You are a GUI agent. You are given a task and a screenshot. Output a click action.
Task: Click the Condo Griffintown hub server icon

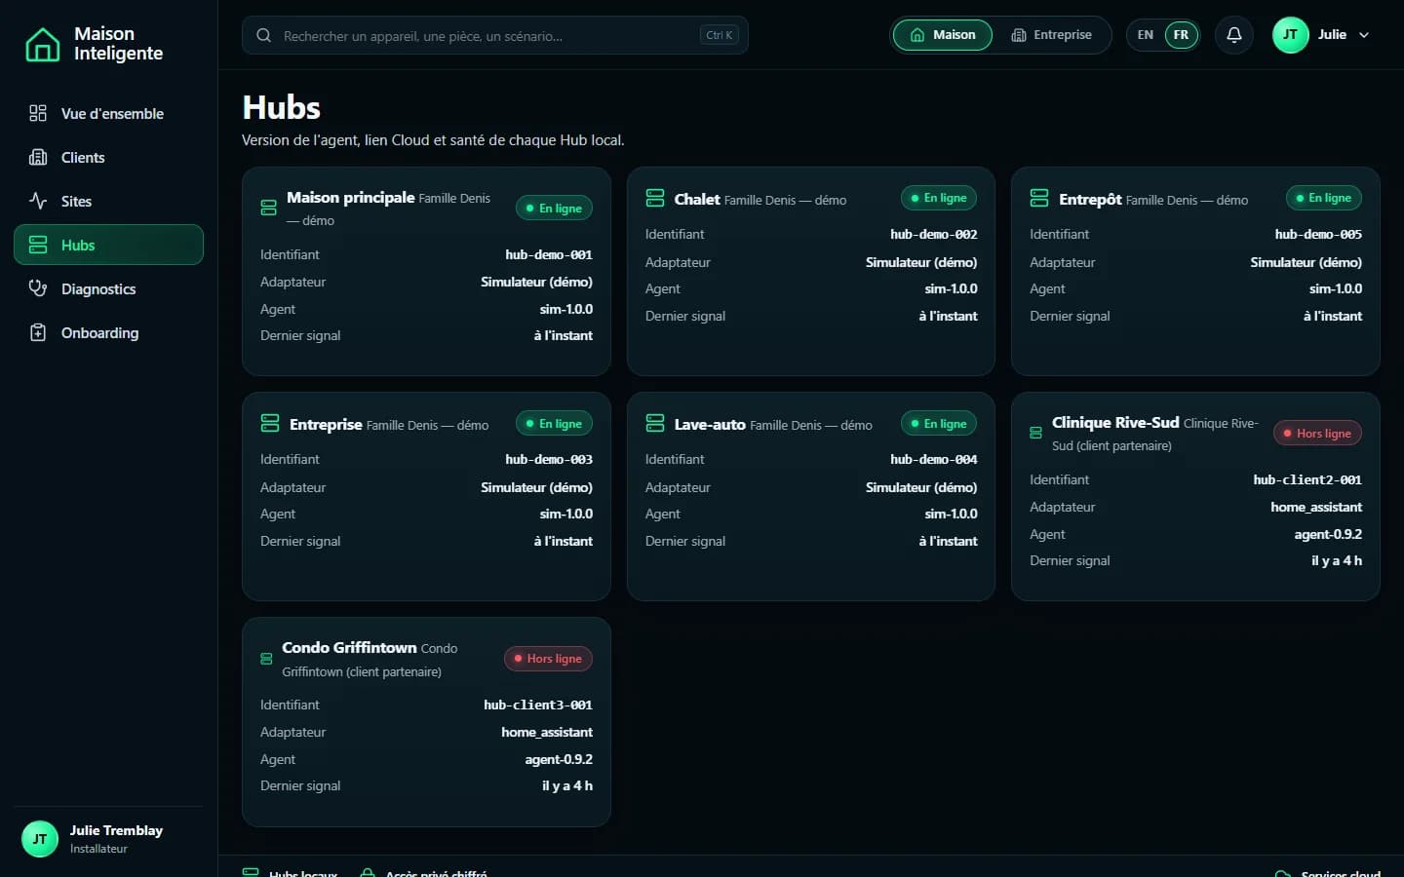266,659
